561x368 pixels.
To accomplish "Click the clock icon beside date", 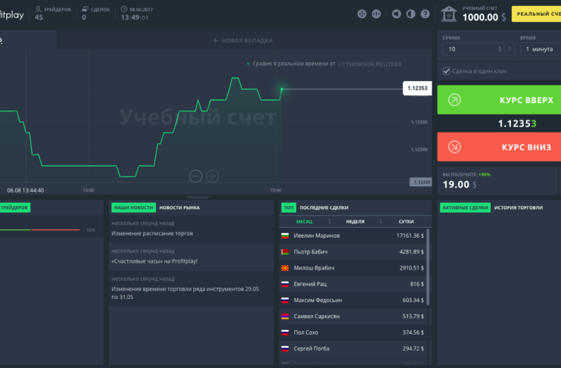I will [124, 9].
